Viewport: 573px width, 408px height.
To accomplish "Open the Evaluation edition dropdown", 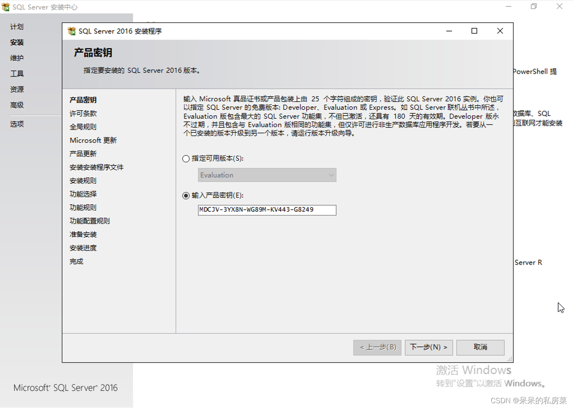I will coord(267,175).
